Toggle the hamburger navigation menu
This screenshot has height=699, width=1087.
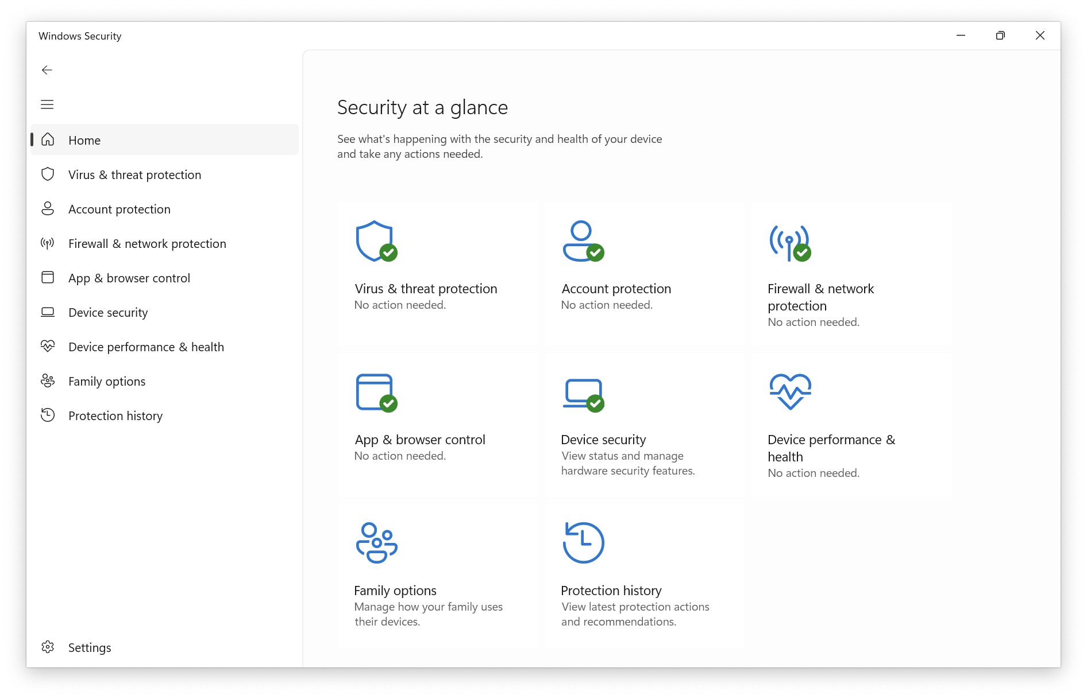(47, 104)
